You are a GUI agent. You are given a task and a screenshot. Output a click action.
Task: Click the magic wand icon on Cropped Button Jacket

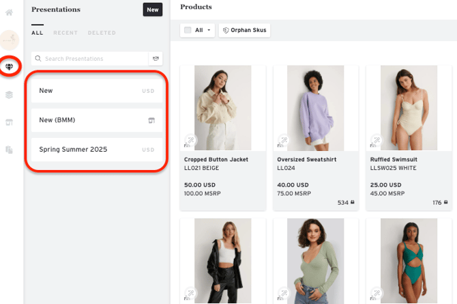pyautogui.click(x=190, y=141)
